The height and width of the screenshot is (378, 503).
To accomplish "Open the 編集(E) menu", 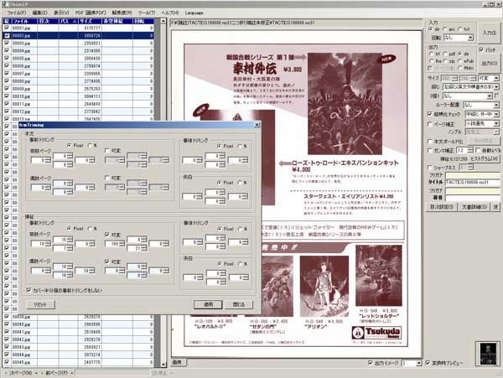I will coord(39,13).
